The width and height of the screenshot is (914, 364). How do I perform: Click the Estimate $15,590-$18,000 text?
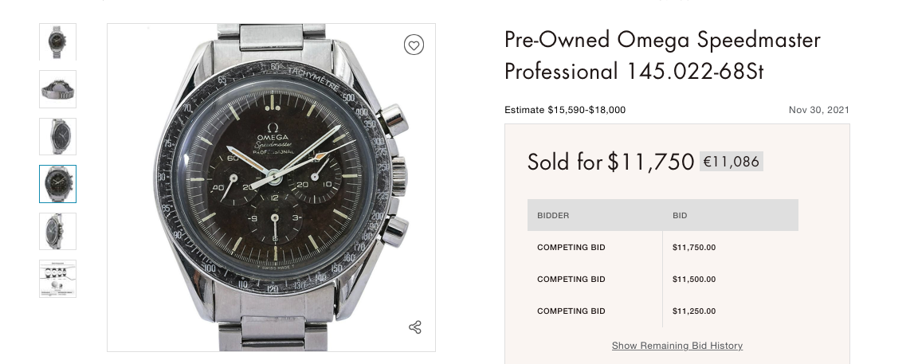(565, 110)
